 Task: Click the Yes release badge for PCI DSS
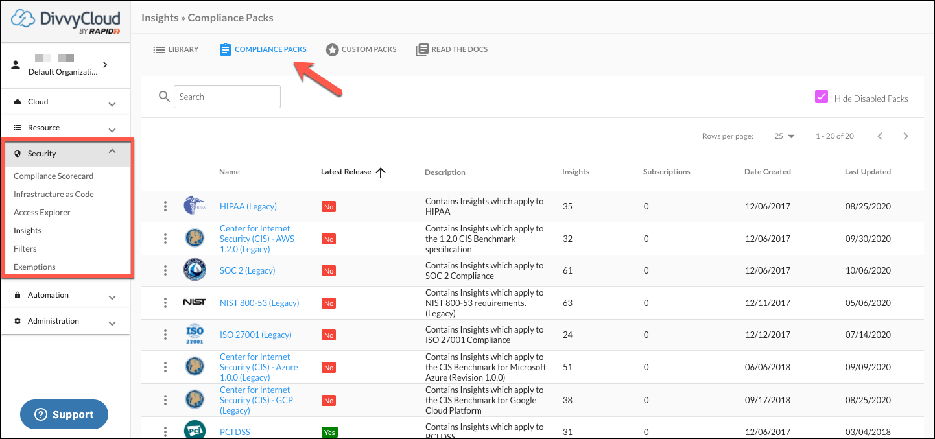click(x=329, y=432)
